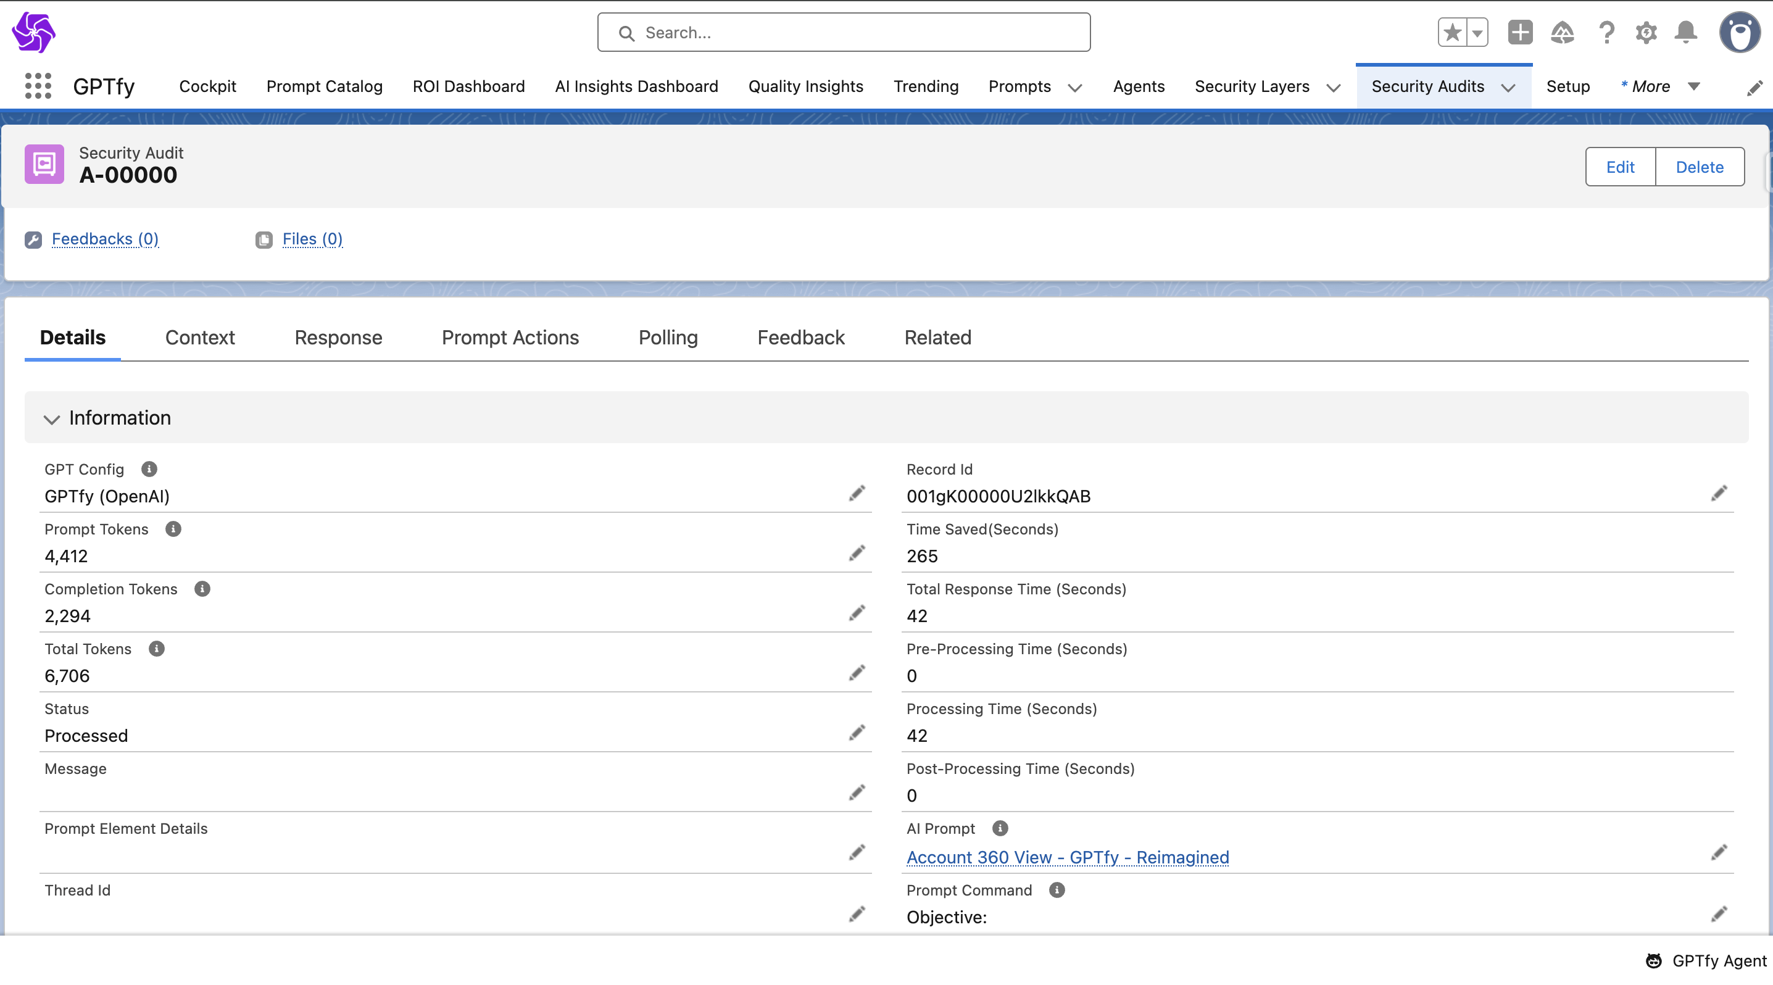Click the Help question mark icon
This screenshot has height=985, width=1773.
[x=1606, y=32]
